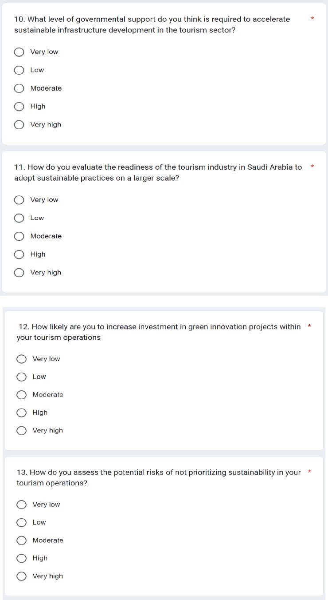Pick 'Moderate' for question 12 investment likelihood
Viewport: 328px width, 600px height.
pos(21,395)
